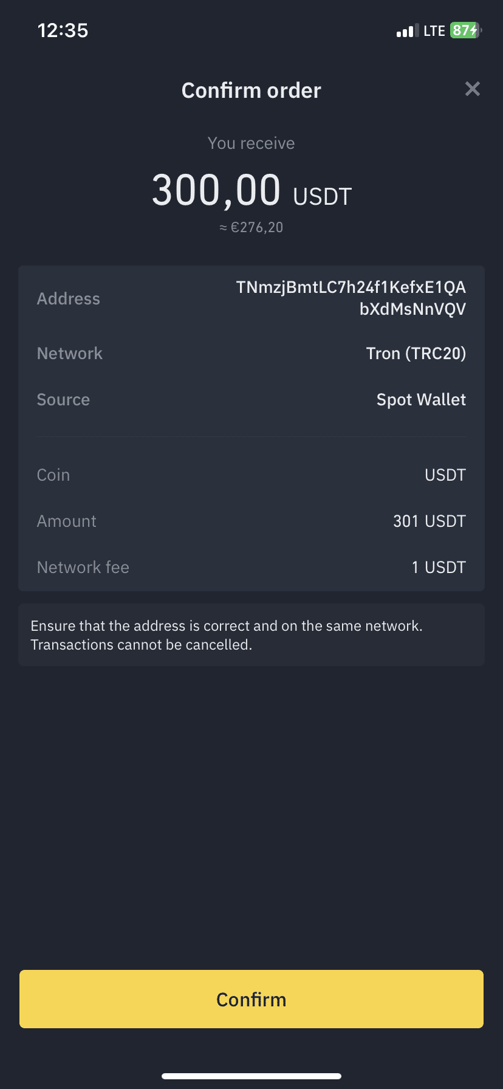
Task: Tap the Confirm order title
Action: (251, 91)
